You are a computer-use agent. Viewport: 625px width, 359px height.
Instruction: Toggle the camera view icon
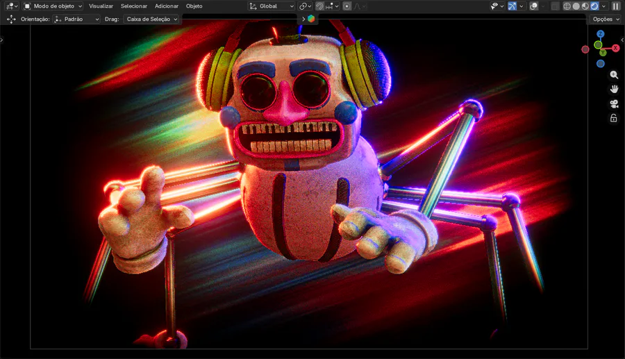(614, 104)
